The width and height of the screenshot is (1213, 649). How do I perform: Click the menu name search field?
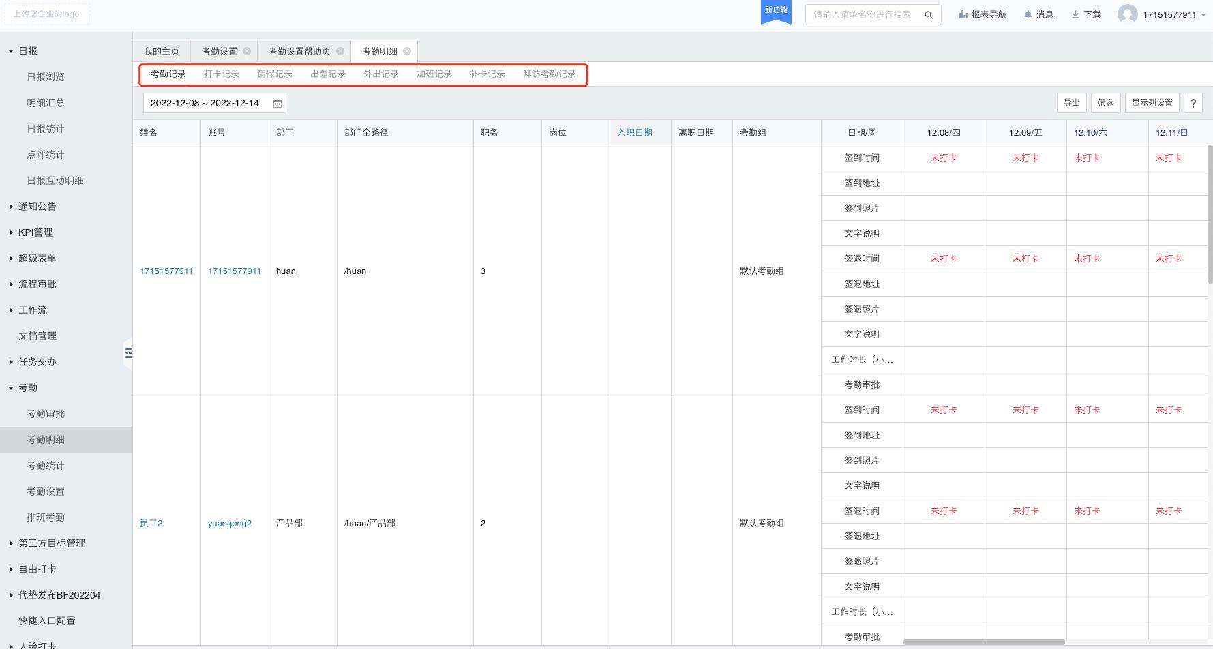click(x=863, y=14)
